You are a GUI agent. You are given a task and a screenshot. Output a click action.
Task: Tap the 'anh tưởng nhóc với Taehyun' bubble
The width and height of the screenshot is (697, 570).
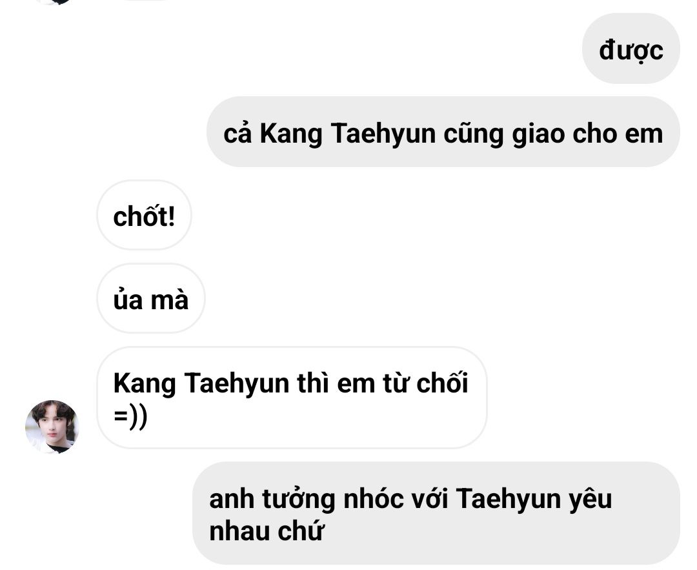pyautogui.click(x=436, y=513)
